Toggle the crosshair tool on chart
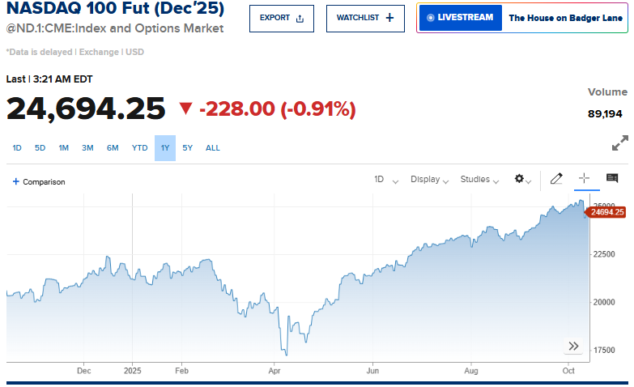Image resolution: width=634 pixels, height=387 pixels. point(583,179)
